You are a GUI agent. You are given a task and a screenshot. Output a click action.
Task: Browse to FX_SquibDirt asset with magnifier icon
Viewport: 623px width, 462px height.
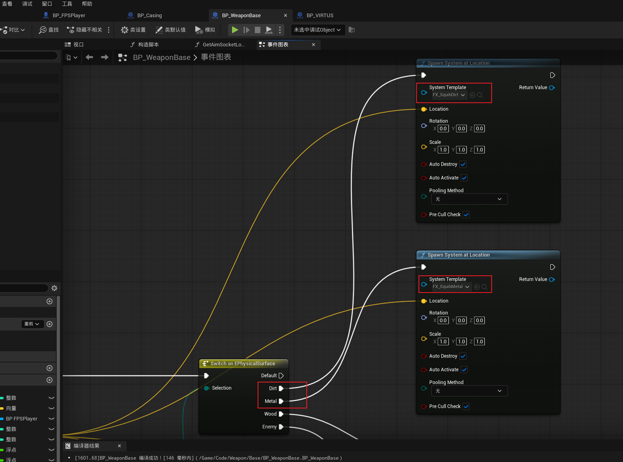pos(480,95)
